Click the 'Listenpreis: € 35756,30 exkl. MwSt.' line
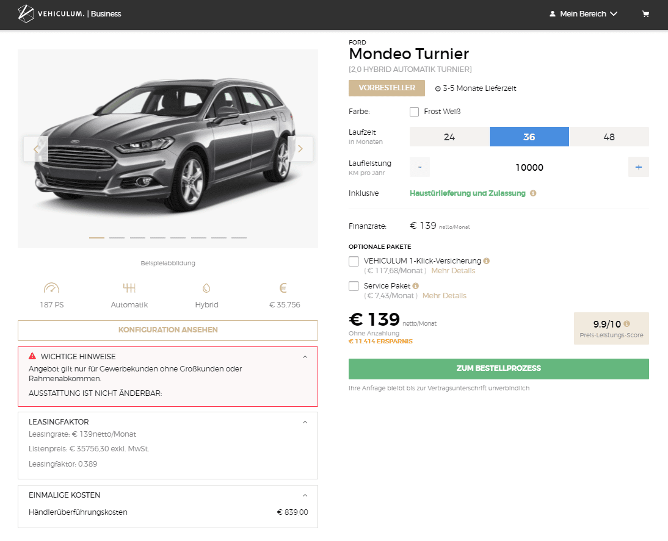This screenshot has height=541, width=668. pyautogui.click(x=89, y=449)
